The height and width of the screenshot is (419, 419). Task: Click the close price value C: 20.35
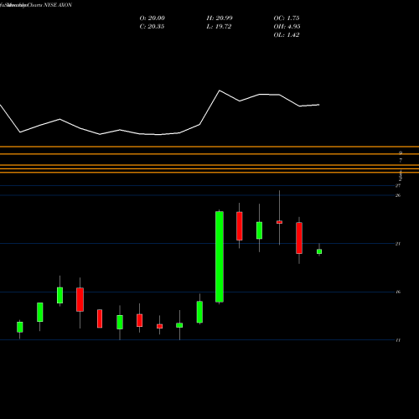pyautogui.click(x=152, y=27)
